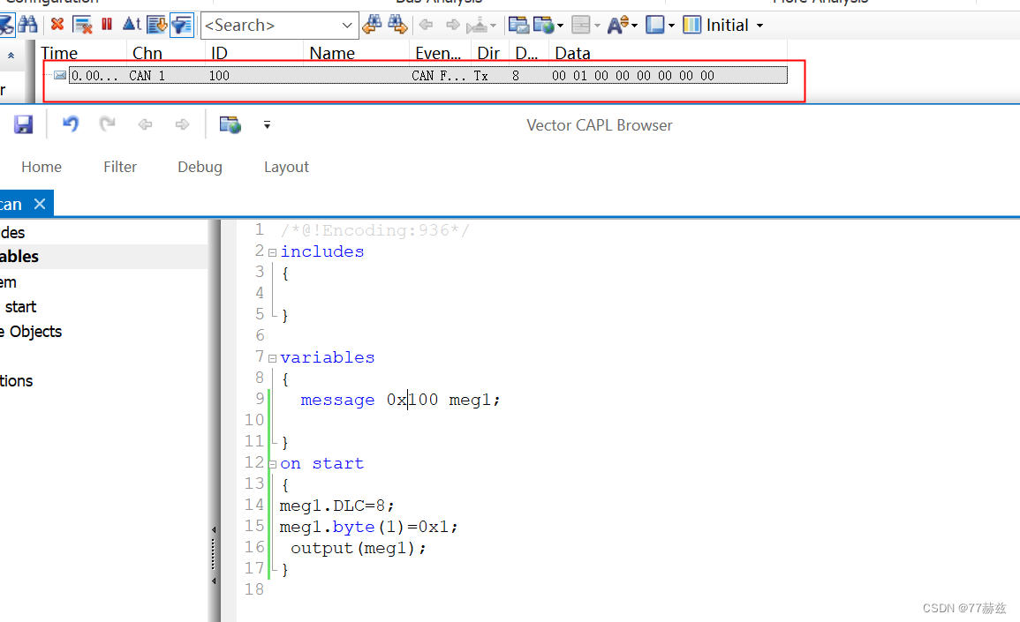Click the Home tab in the CAPL Browser
Screen dimensions: 1020x622
click(x=42, y=167)
